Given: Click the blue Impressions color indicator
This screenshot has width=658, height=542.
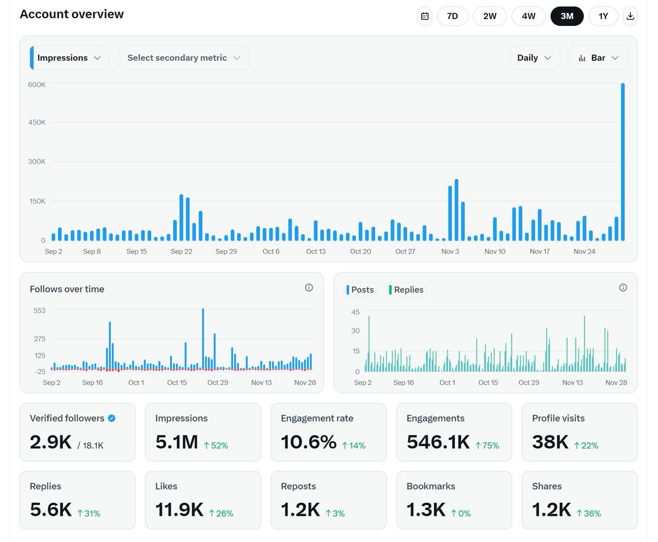Looking at the screenshot, I should tap(32, 58).
